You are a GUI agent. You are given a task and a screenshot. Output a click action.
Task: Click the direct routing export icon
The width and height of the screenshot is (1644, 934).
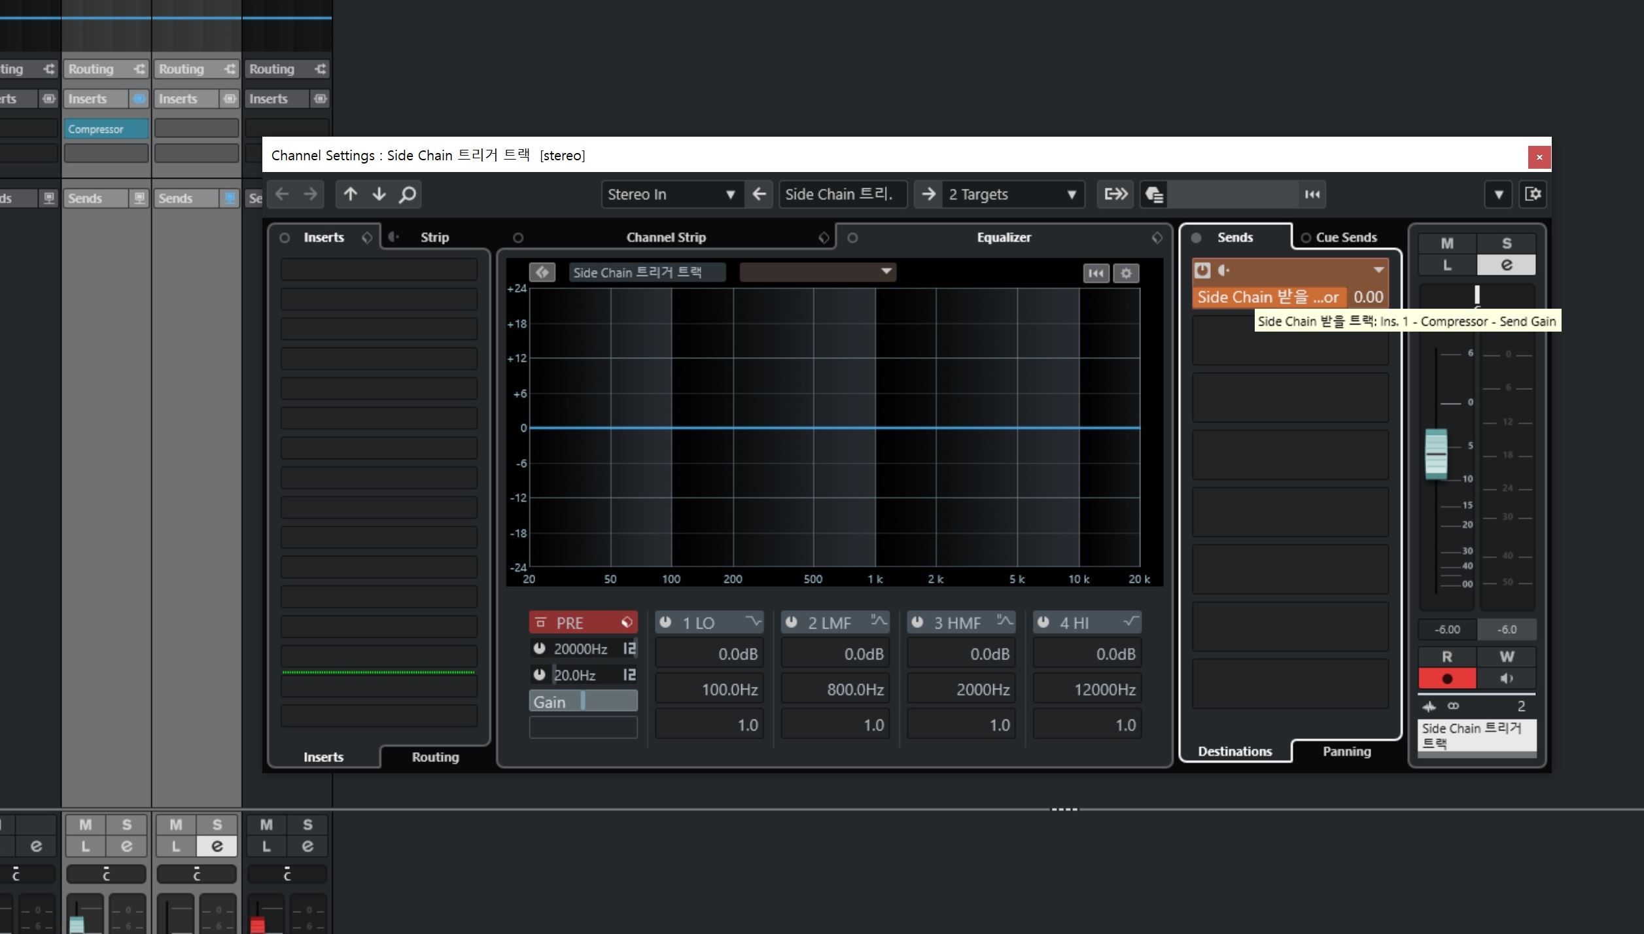tap(1115, 194)
